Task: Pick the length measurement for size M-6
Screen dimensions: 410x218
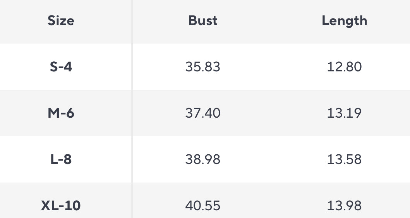Action: [344, 113]
